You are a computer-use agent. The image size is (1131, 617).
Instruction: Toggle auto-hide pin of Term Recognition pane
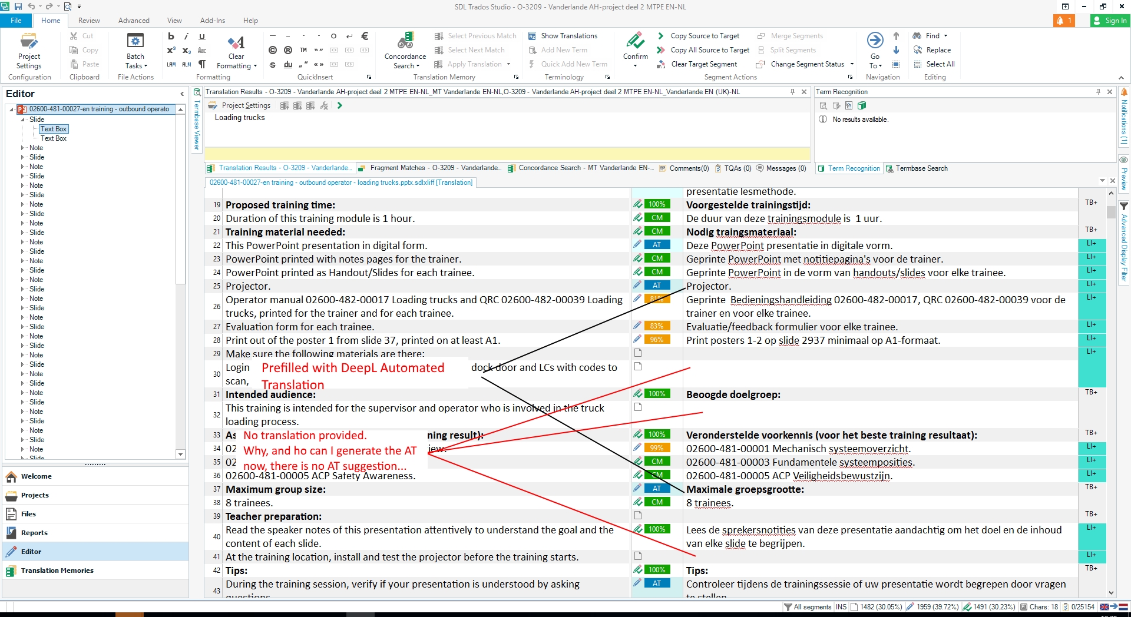pos(1098,92)
